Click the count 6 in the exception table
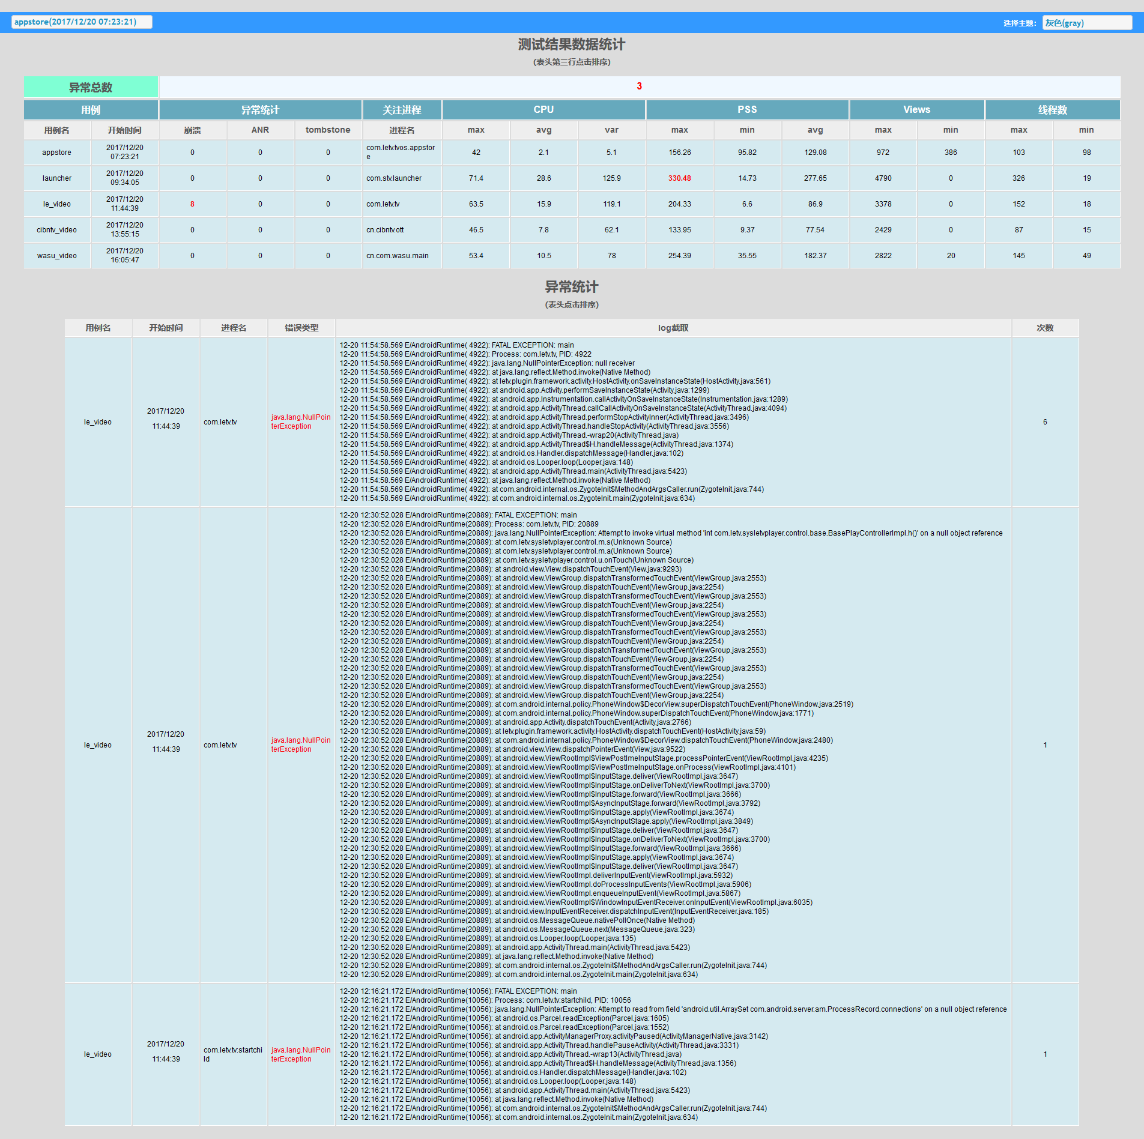1144x1139 pixels. [1045, 422]
